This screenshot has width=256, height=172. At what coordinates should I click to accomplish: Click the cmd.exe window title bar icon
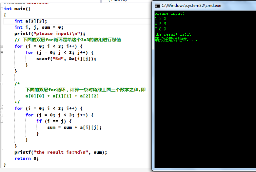[157, 6]
